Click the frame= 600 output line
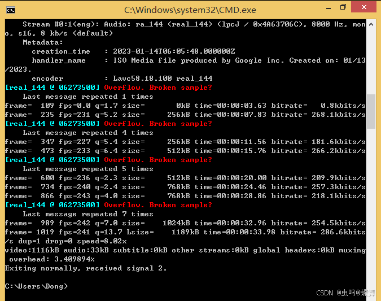This screenshot has height=301, width=381. [x=185, y=178]
